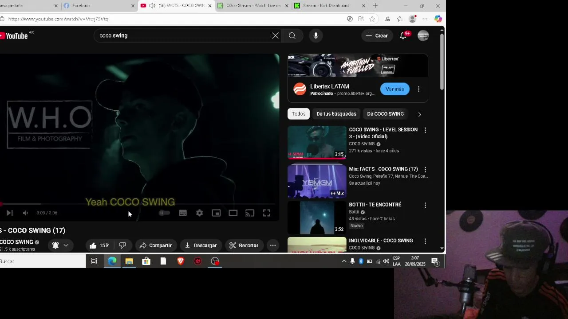Mute the YouTube tab using its speaker icon
Viewport: 568px width, 319px height.
coord(152,6)
